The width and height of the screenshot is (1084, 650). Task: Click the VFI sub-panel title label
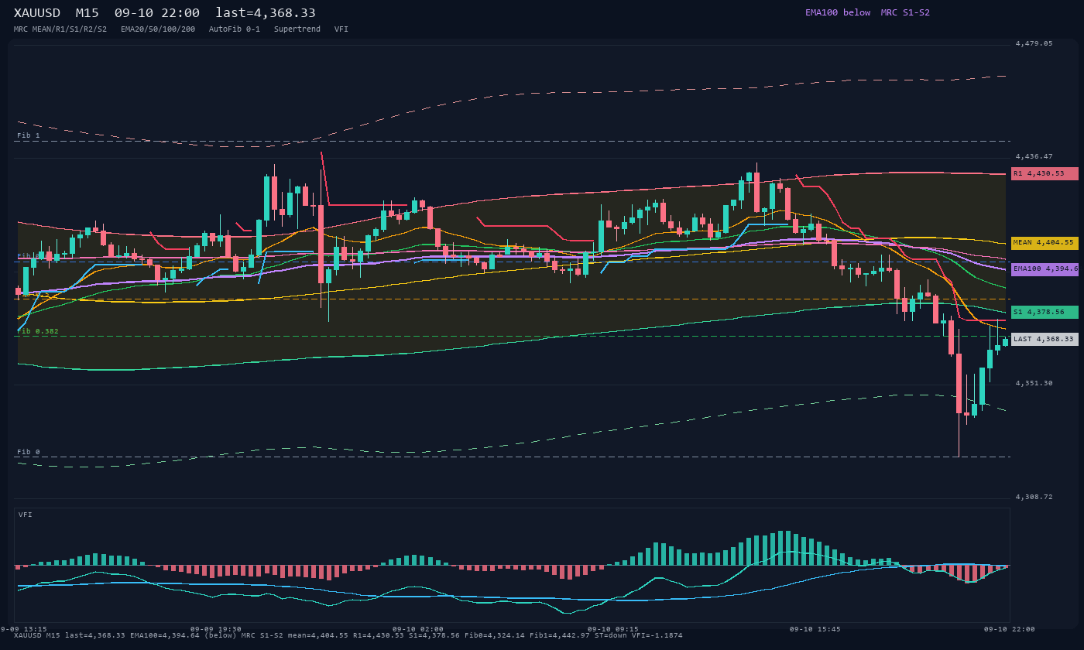pos(26,515)
